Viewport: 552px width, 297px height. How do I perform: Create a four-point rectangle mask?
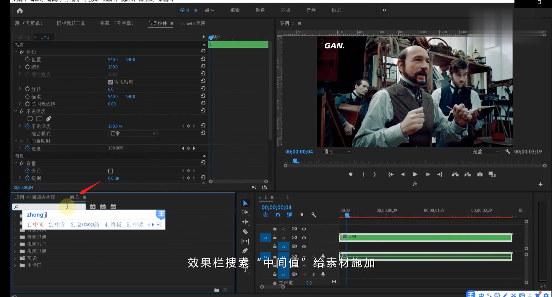pyautogui.click(x=39, y=119)
